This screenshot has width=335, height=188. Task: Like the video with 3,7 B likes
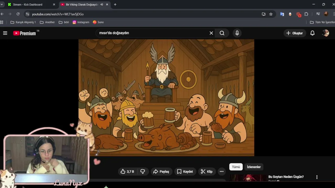click(x=127, y=172)
